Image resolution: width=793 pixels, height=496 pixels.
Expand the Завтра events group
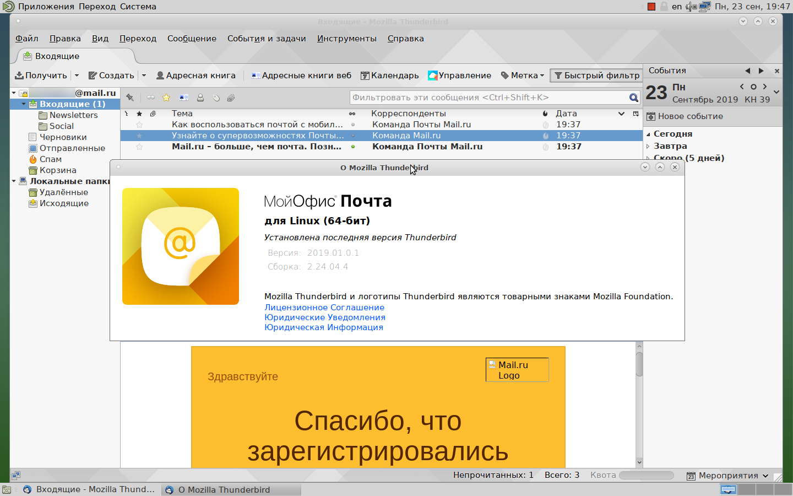coord(648,146)
